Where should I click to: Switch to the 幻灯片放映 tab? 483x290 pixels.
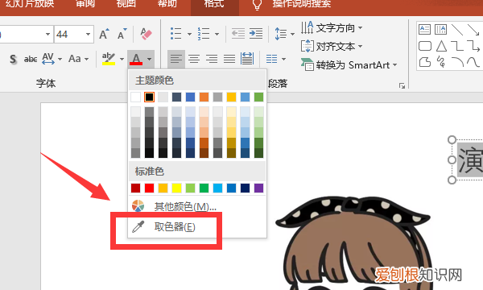coord(30,4)
